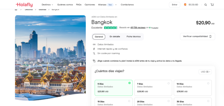The image size is (224, 106).
Task: Open the search magnifier icon
Action: (x=206, y=5)
